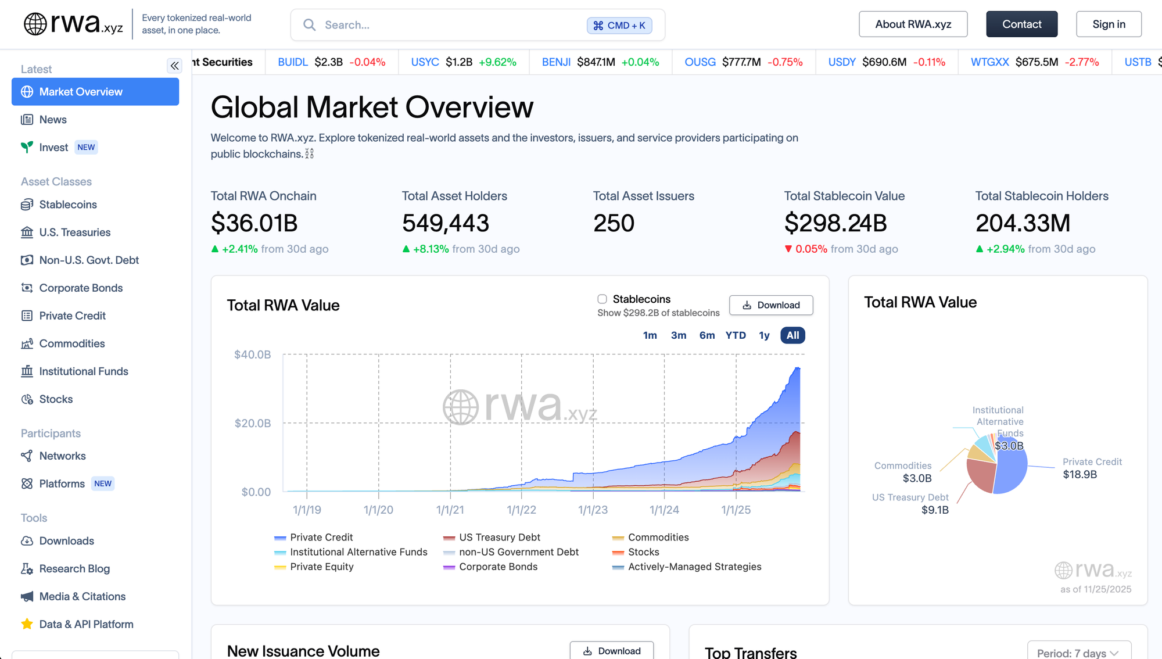Select the YTD chart time range
The height and width of the screenshot is (659, 1162).
(736, 335)
